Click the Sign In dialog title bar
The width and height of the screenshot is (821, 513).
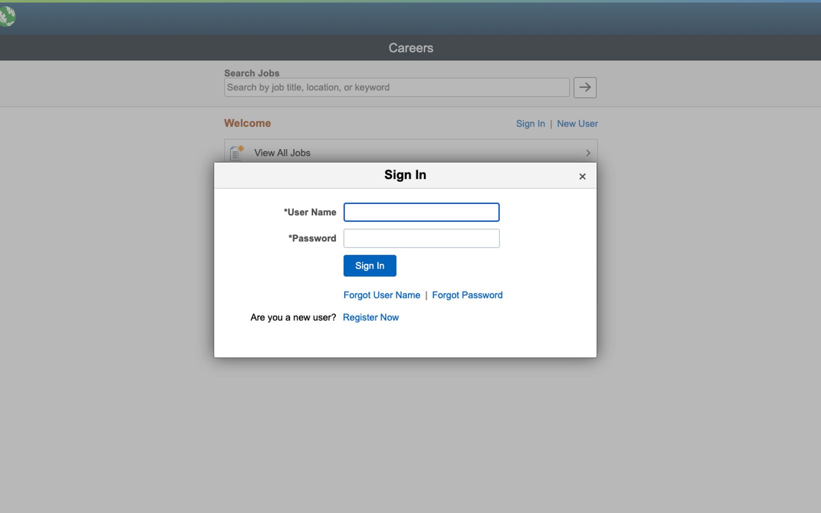(405, 175)
